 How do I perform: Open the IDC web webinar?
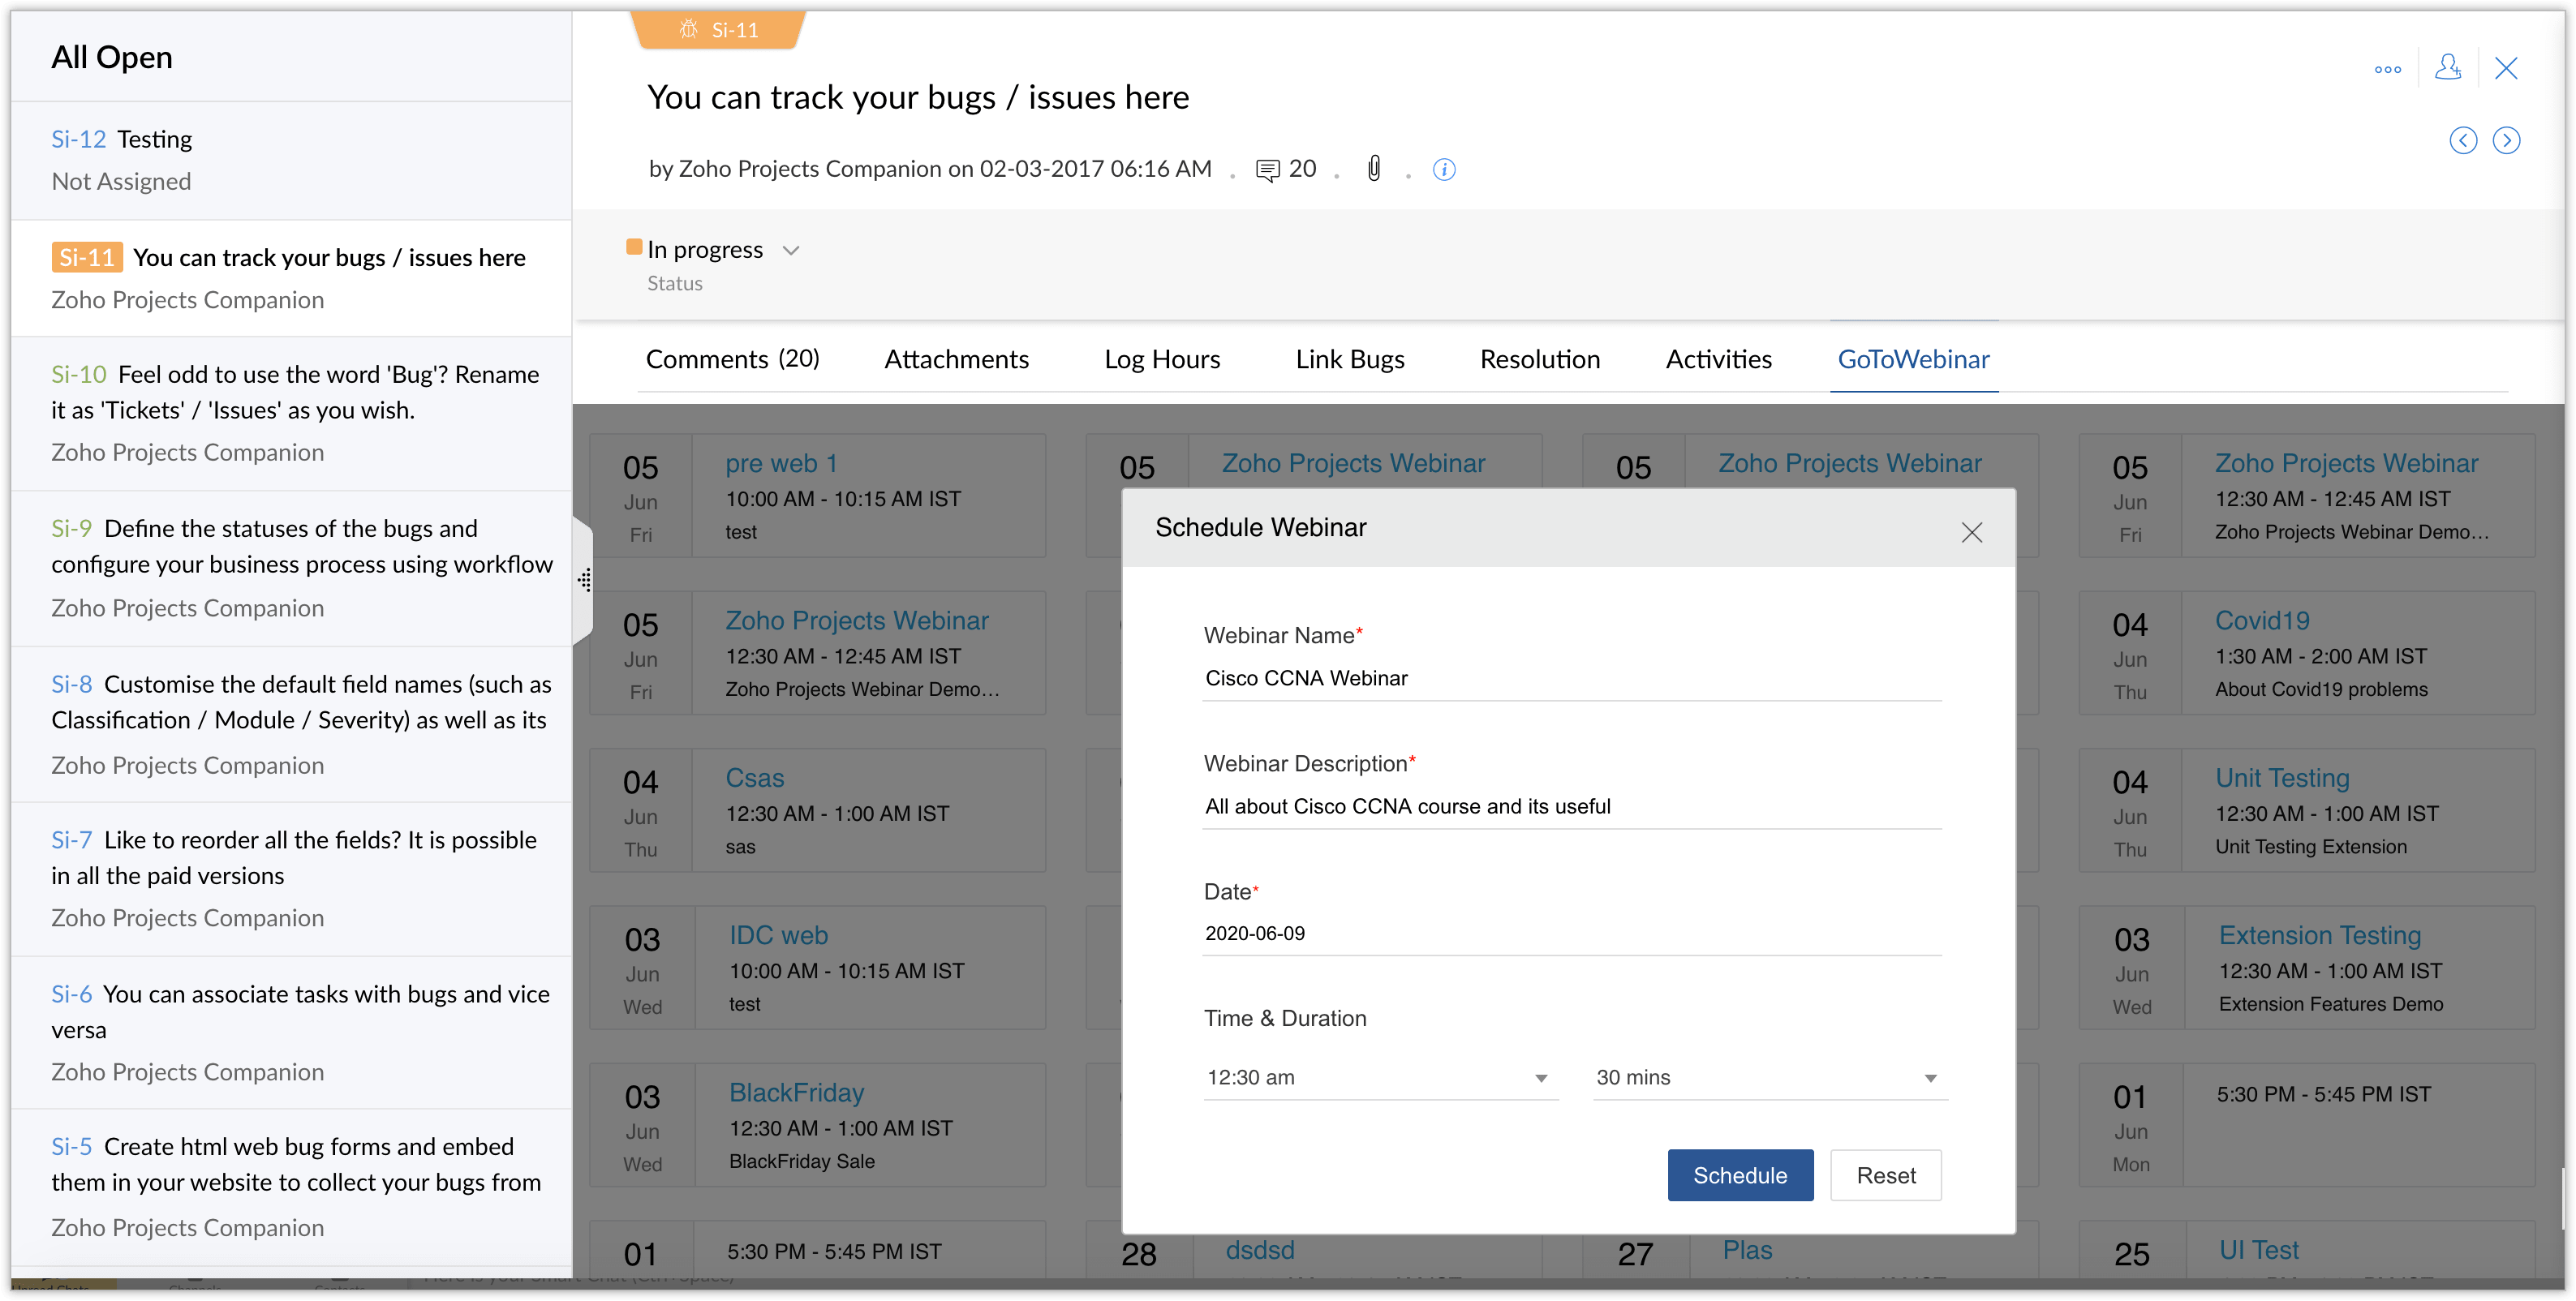point(778,935)
